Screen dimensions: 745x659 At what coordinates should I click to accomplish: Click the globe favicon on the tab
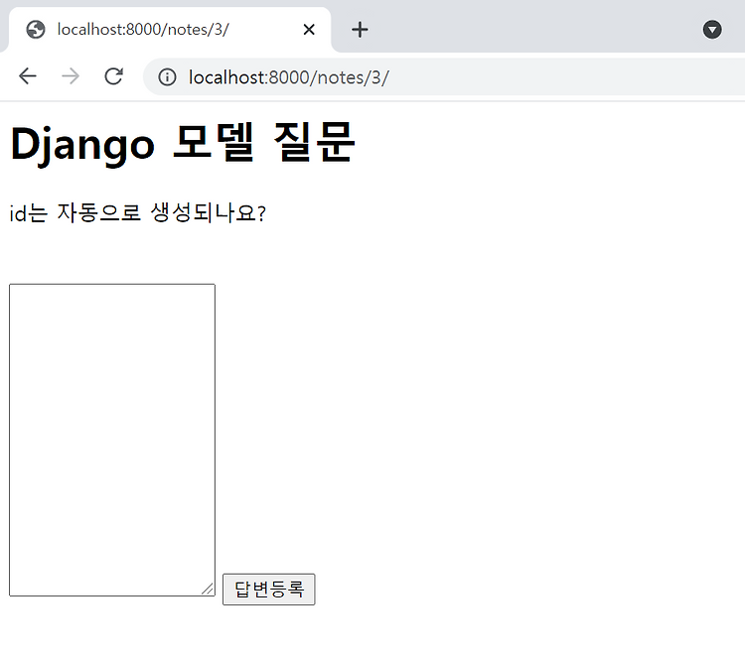tap(36, 30)
